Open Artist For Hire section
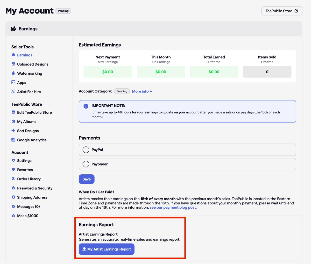This screenshot has width=311, height=264. coord(29,92)
